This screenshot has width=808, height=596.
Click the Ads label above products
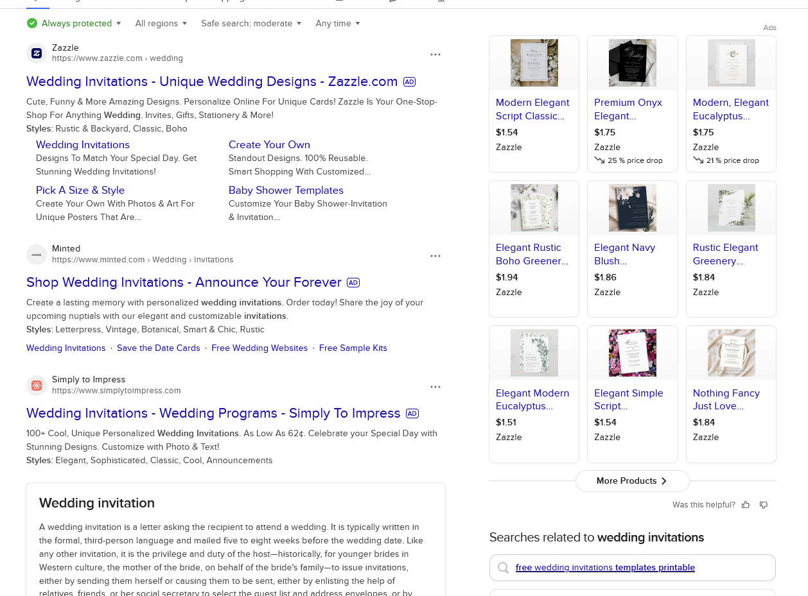tap(769, 28)
